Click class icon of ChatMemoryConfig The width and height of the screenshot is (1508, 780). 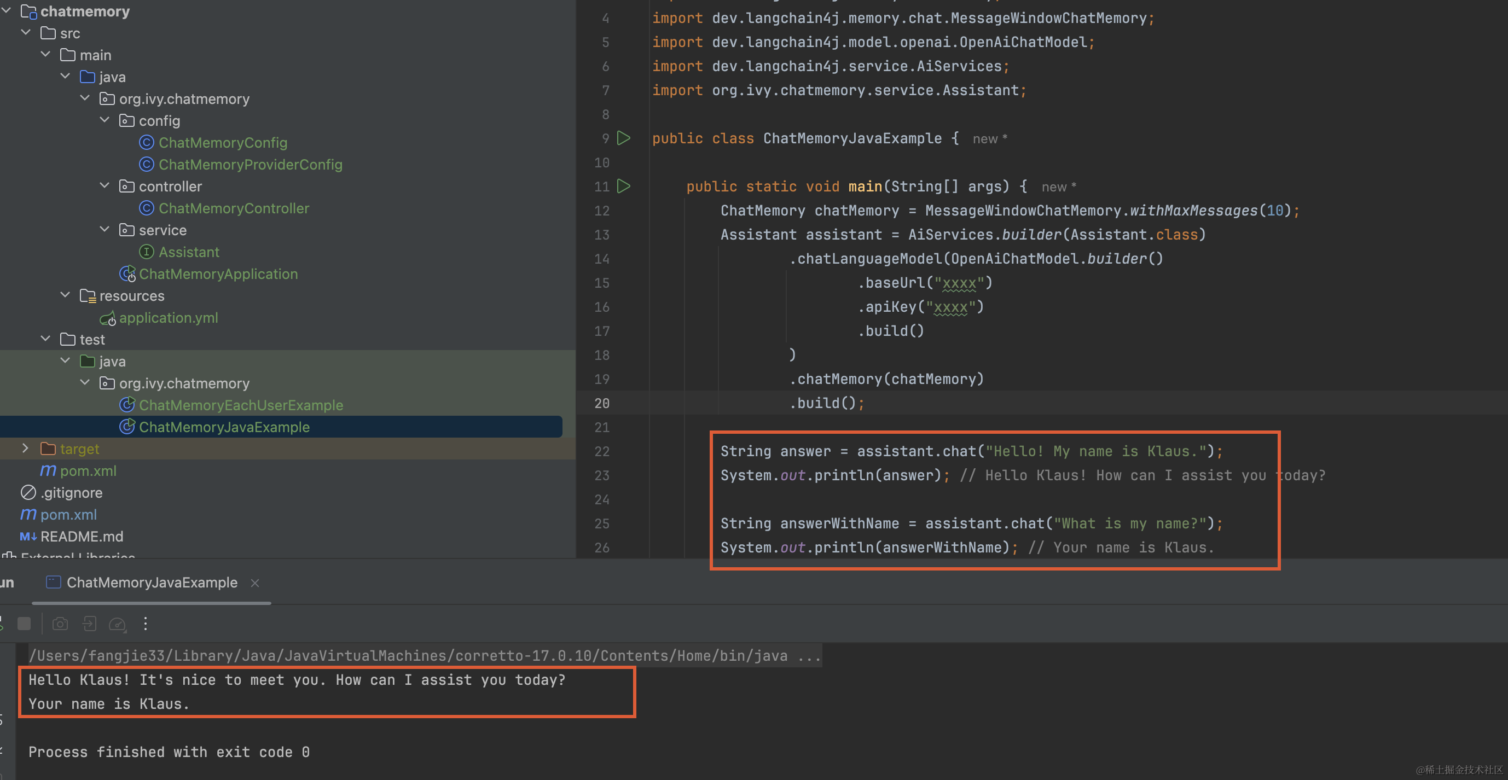146,143
